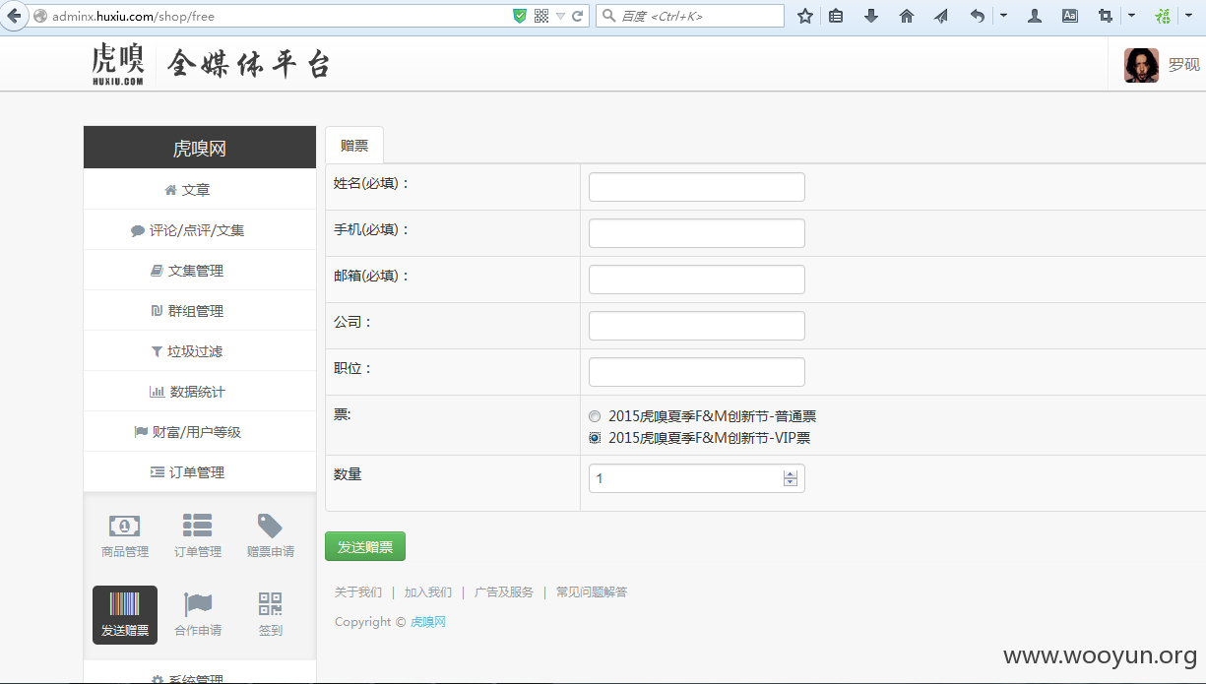Go back with the browser back arrow
The width and height of the screenshot is (1206, 684).
coord(14,16)
